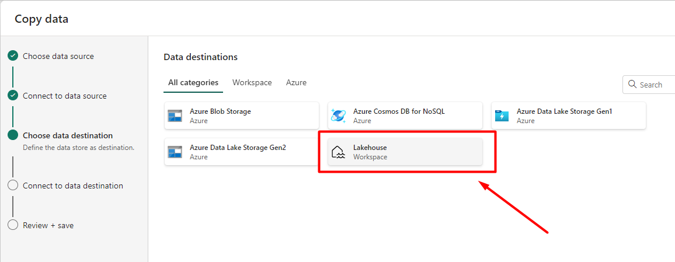Click the empty circle beside Review + save

click(13, 225)
